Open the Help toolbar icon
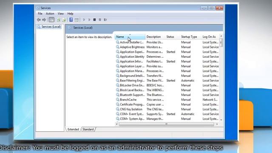Viewport: 272px width, 153px height. (x=71, y=20)
